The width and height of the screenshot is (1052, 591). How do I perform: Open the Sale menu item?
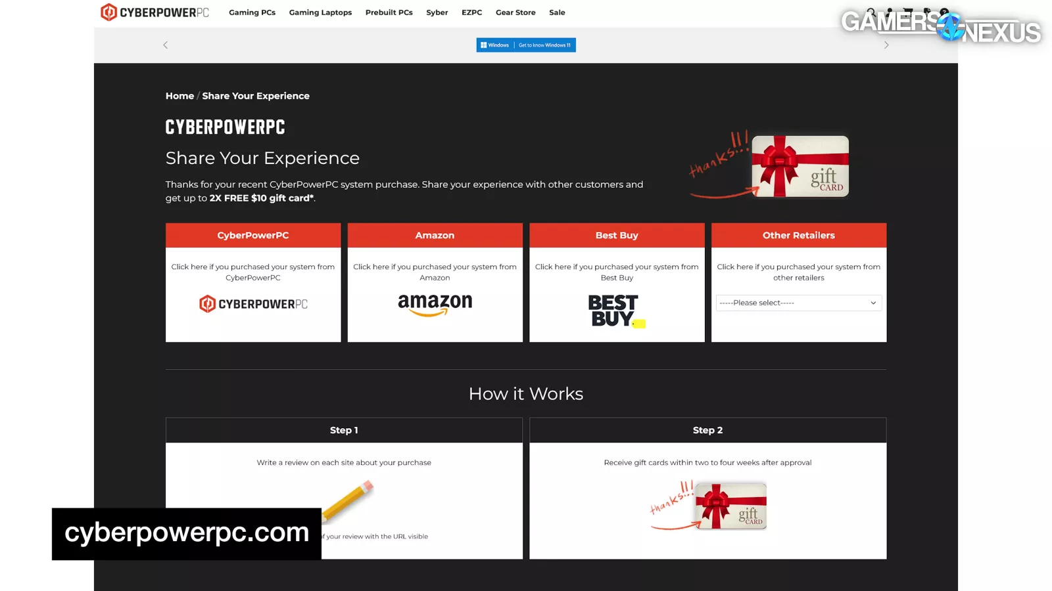click(557, 12)
